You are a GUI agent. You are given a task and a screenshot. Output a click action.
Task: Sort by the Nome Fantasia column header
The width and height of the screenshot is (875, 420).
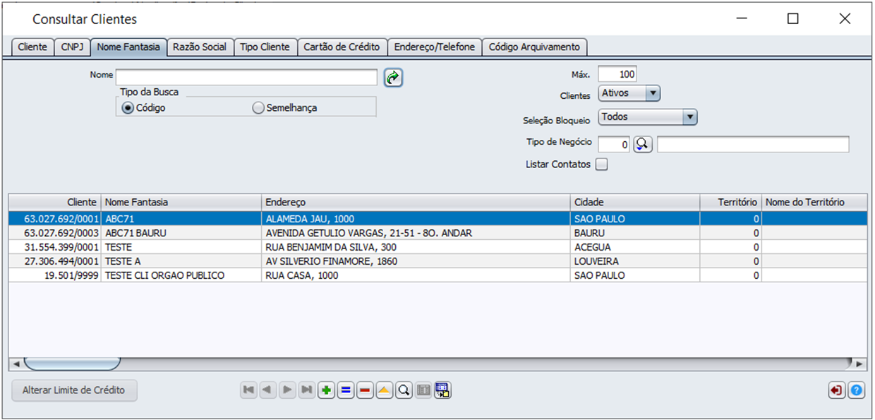181,203
